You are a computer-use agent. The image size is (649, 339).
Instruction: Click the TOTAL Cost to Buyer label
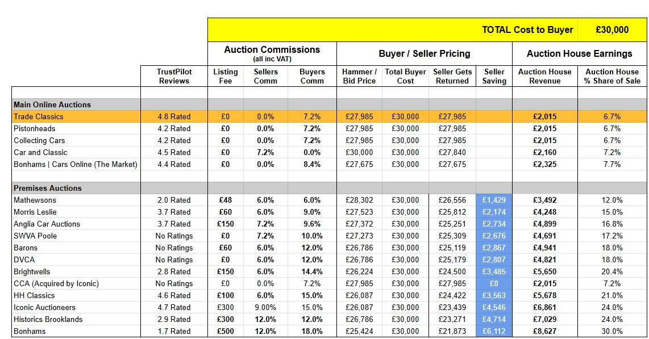click(x=527, y=30)
